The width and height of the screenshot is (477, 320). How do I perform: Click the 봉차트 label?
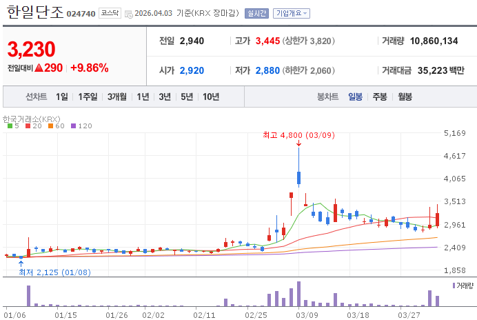pyautogui.click(x=327, y=97)
